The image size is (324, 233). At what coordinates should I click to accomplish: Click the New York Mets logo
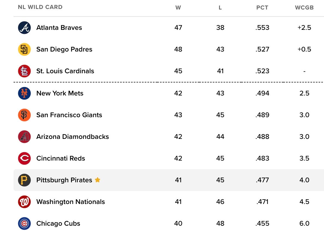point(24,93)
